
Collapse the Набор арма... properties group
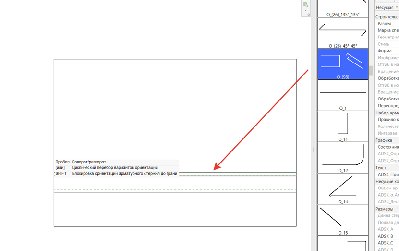coord(387,113)
